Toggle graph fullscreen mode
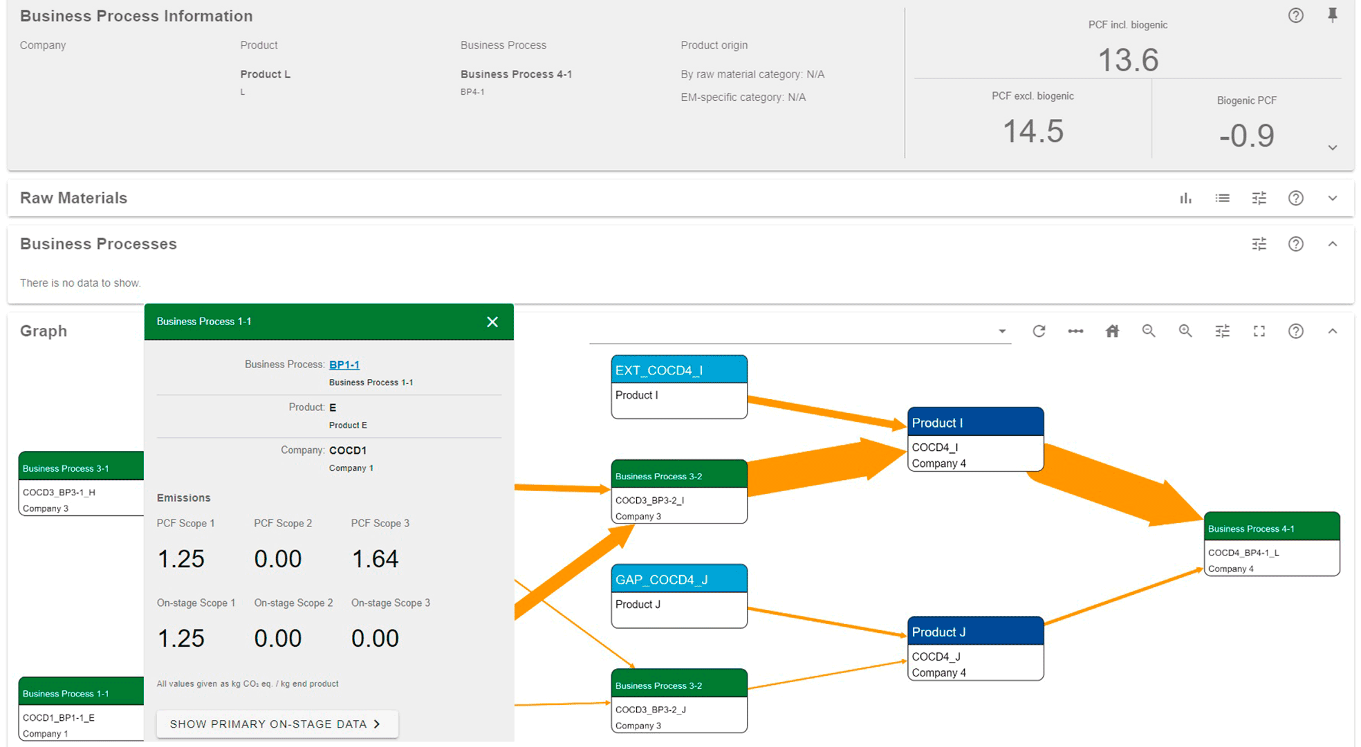The width and height of the screenshot is (1361, 747). click(1259, 331)
